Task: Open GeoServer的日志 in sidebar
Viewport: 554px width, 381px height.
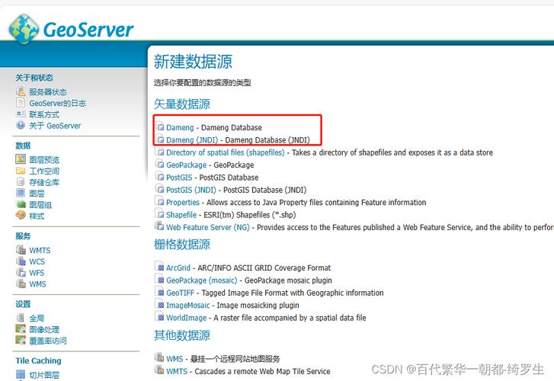Action: (58, 103)
